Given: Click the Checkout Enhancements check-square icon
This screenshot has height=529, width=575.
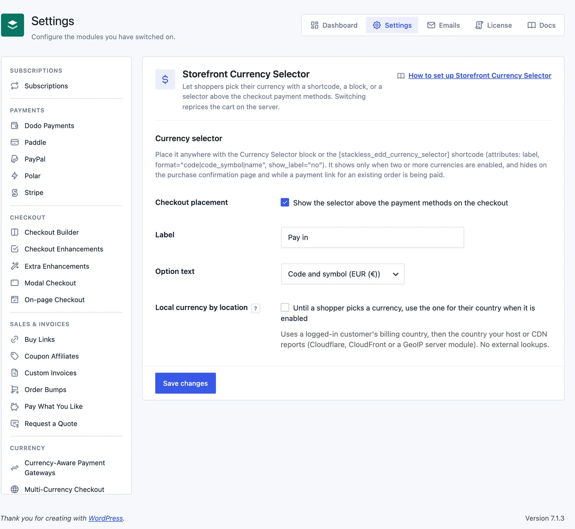Looking at the screenshot, I should coord(15,249).
